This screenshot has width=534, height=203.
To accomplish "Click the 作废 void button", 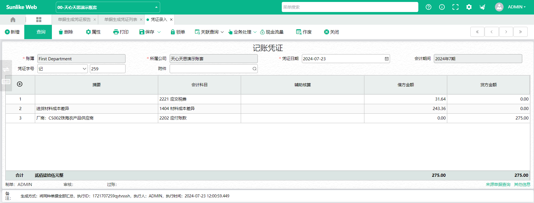I will [304, 32].
